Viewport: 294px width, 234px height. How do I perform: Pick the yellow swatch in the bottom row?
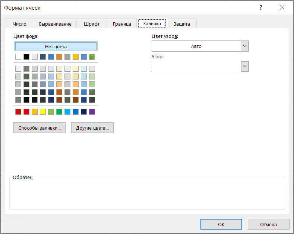coord(43,112)
